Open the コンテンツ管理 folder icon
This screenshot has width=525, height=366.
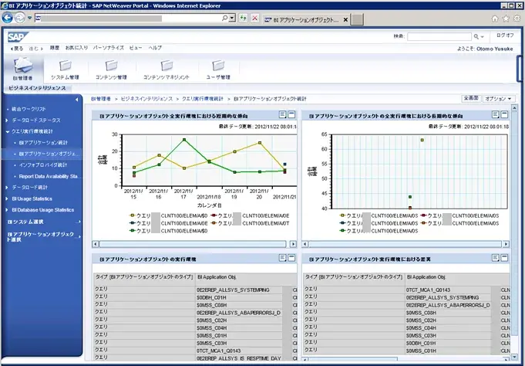110,66
